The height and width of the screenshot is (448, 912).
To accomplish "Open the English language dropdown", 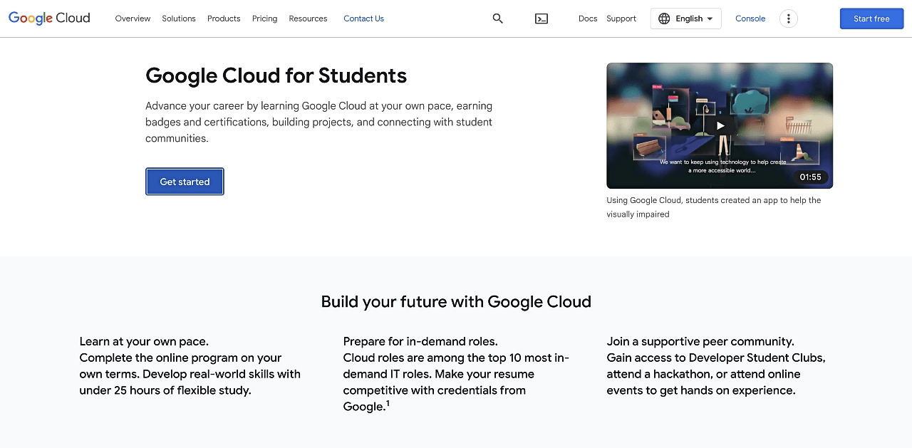I will click(686, 19).
